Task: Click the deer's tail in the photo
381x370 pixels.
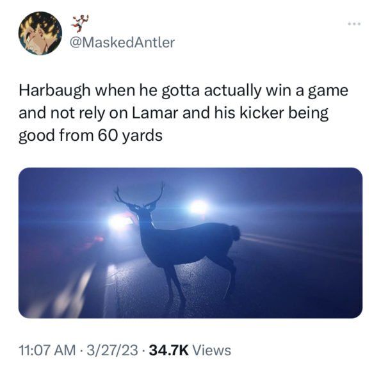Action: (x=235, y=233)
